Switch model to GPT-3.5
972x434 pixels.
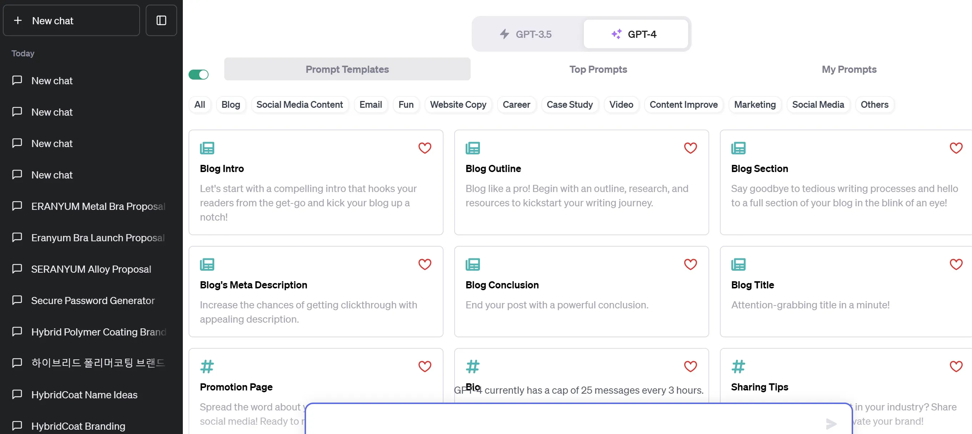tap(526, 34)
